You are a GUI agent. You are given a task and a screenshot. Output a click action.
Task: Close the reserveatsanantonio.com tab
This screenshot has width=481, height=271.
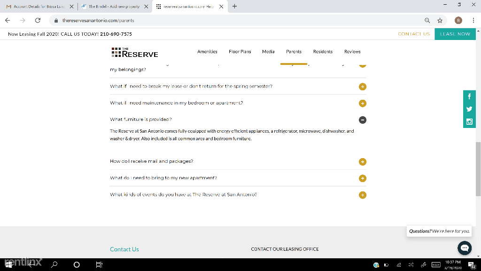[x=221, y=7]
